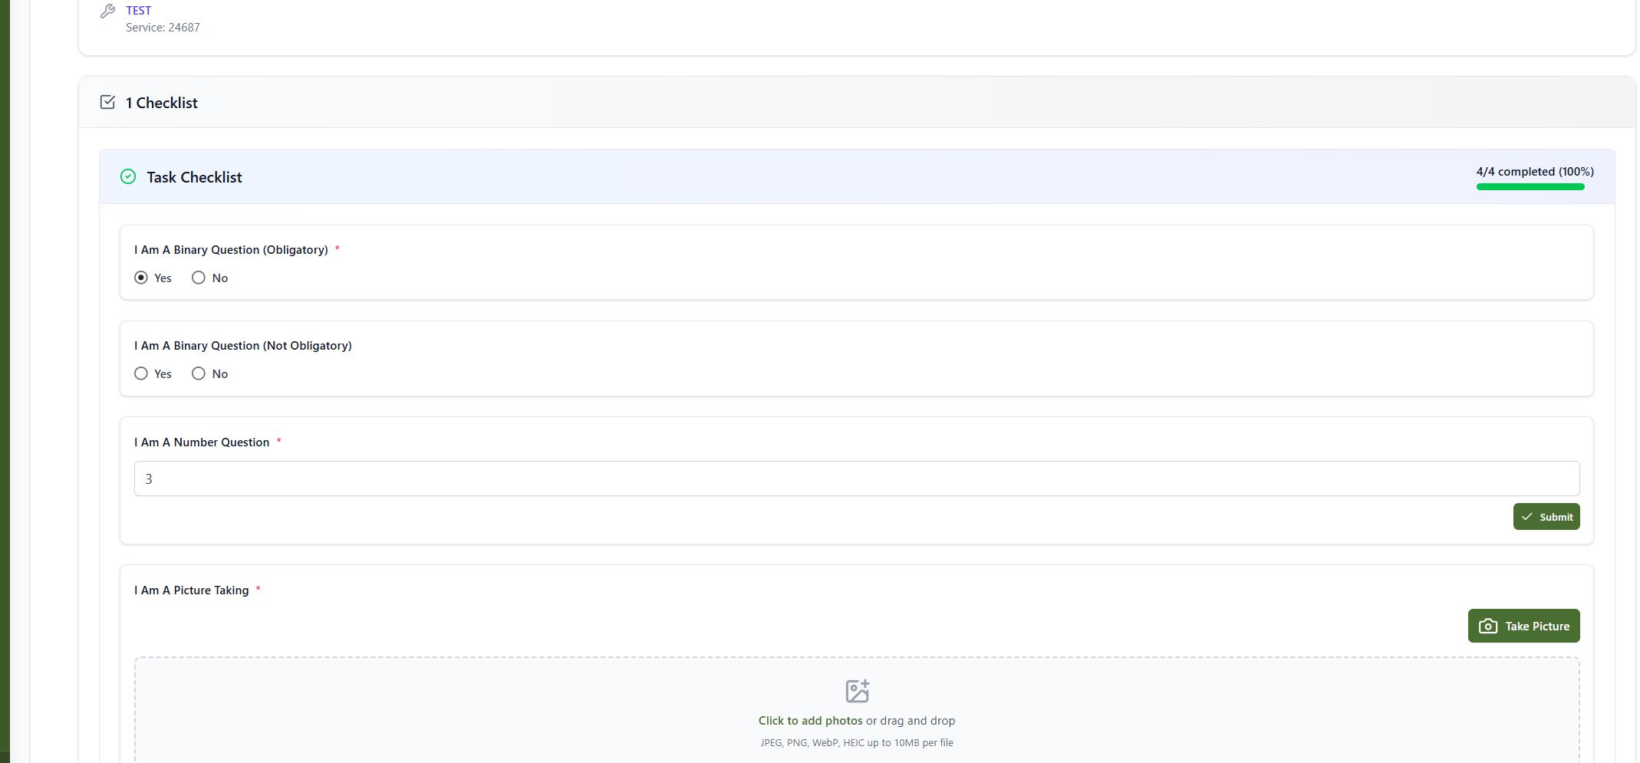Collapse the 1 Checklist section header
This screenshot has width=1640, height=763.
click(x=857, y=102)
